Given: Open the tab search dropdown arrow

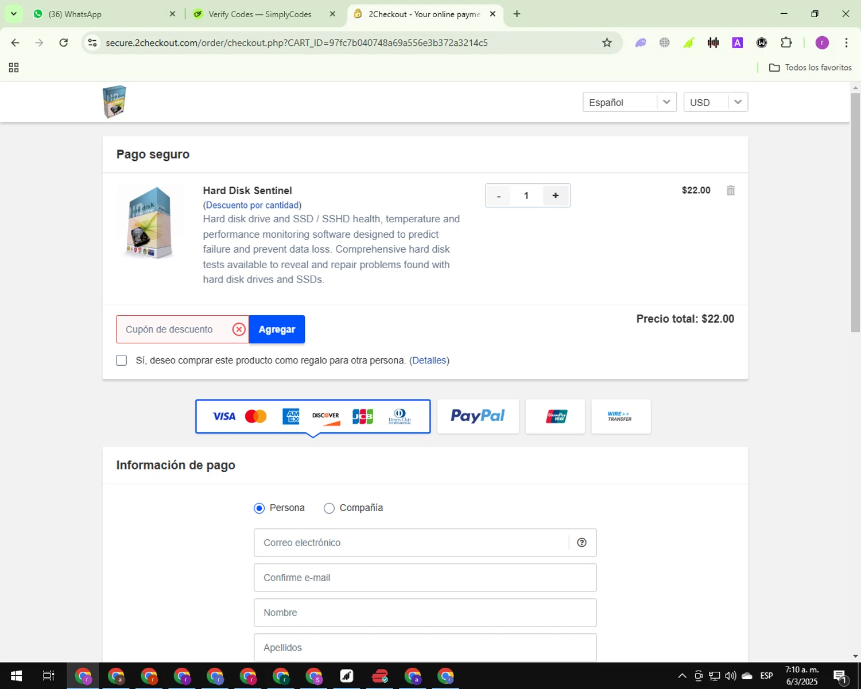Looking at the screenshot, I should tap(13, 14).
